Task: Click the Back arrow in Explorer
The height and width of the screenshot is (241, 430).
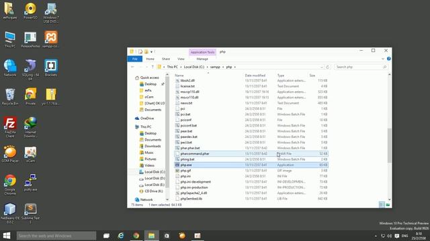Action: point(133,67)
